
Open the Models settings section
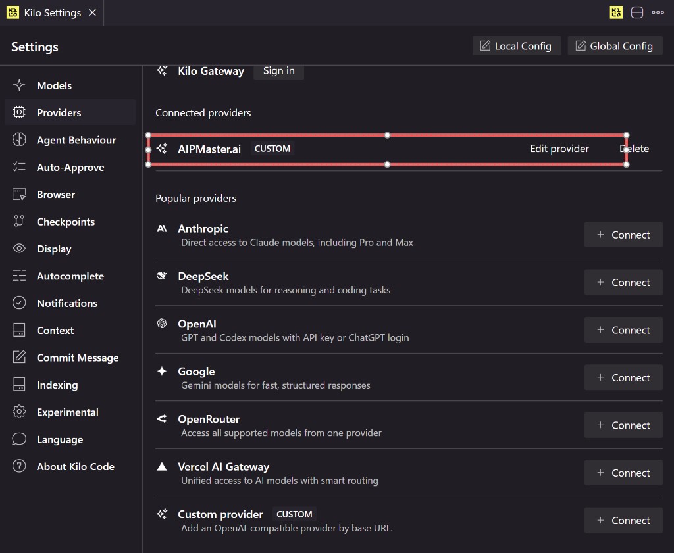coord(70,85)
